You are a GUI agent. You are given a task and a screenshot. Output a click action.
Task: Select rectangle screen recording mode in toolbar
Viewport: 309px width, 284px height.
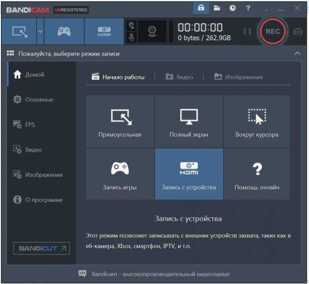pyautogui.click(x=19, y=31)
